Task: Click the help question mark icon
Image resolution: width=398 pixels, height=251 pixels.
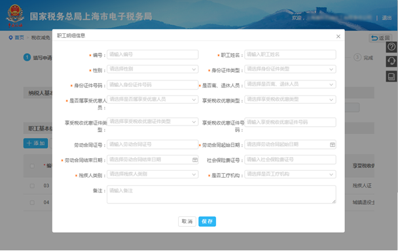Action: [x=391, y=47]
